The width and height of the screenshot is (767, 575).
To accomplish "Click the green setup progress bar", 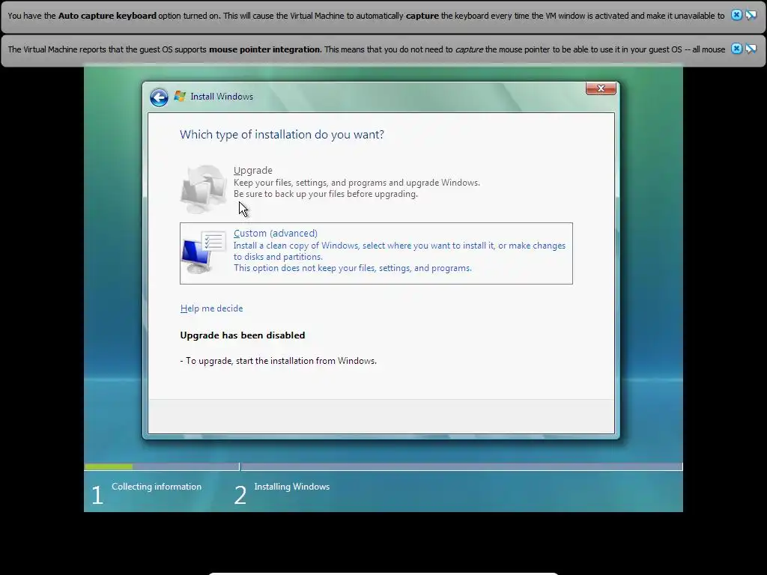I will pos(108,467).
